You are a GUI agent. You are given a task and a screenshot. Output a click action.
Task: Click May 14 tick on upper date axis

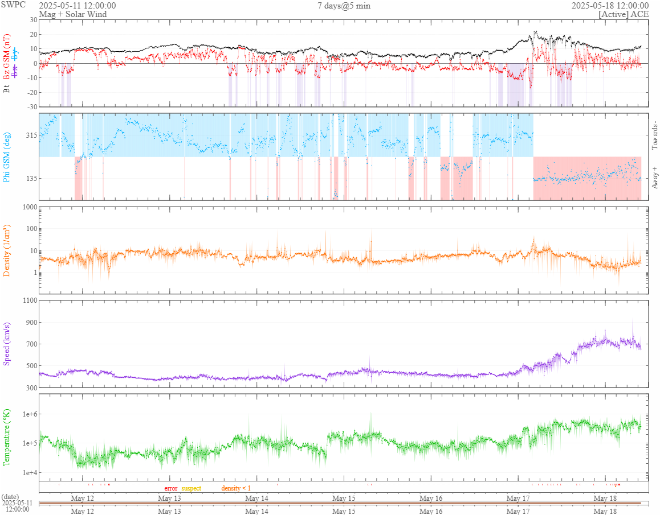[256, 498]
